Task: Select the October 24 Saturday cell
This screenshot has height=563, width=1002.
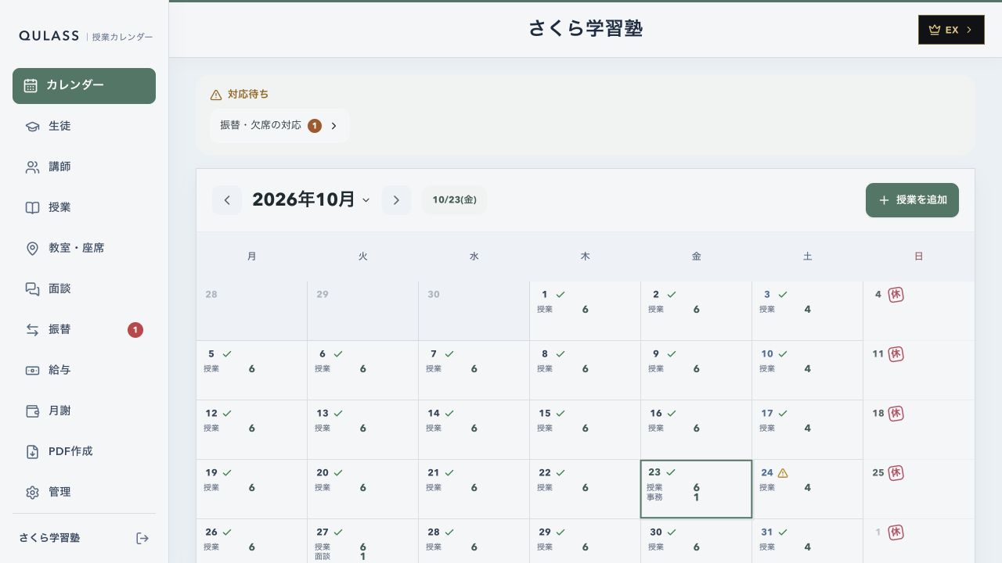Action: coord(807,489)
